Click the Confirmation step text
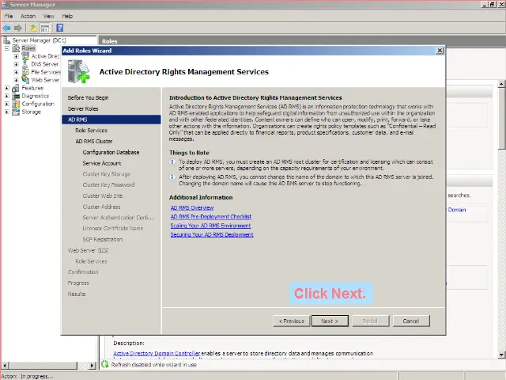The height and width of the screenshot is (380, 506). [x=83, y=272]
